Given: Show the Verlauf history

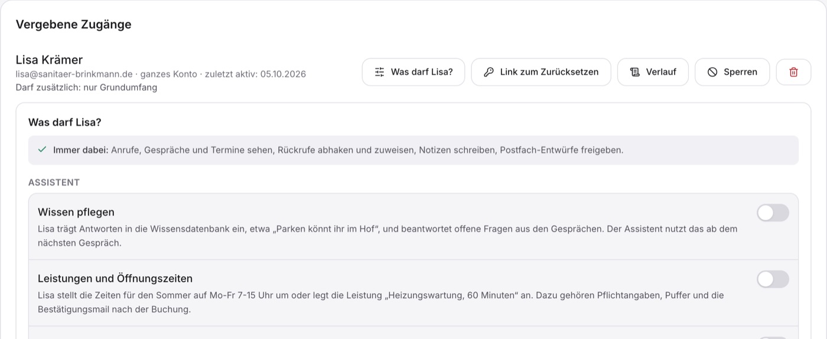Looking at the screenshot, I should coord(653,72).
